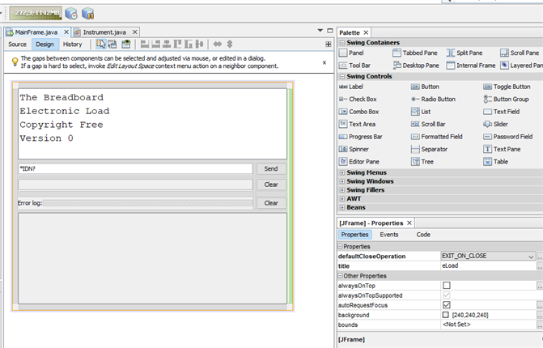The height and width of the screenshot is (348, 543).
Task: Click the Send button in the form
Action: pyautogui.click(x=271, y=169)
